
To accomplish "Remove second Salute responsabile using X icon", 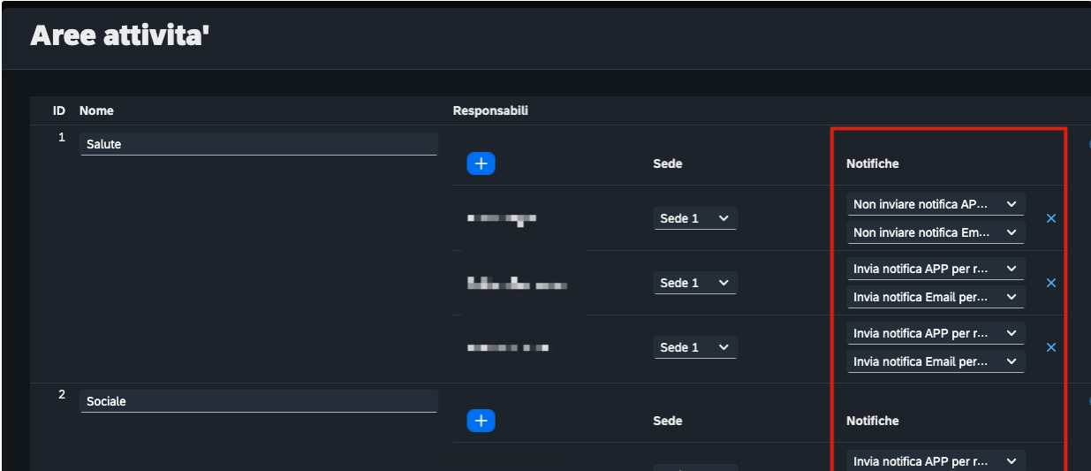I will [x=1051, y=283].
